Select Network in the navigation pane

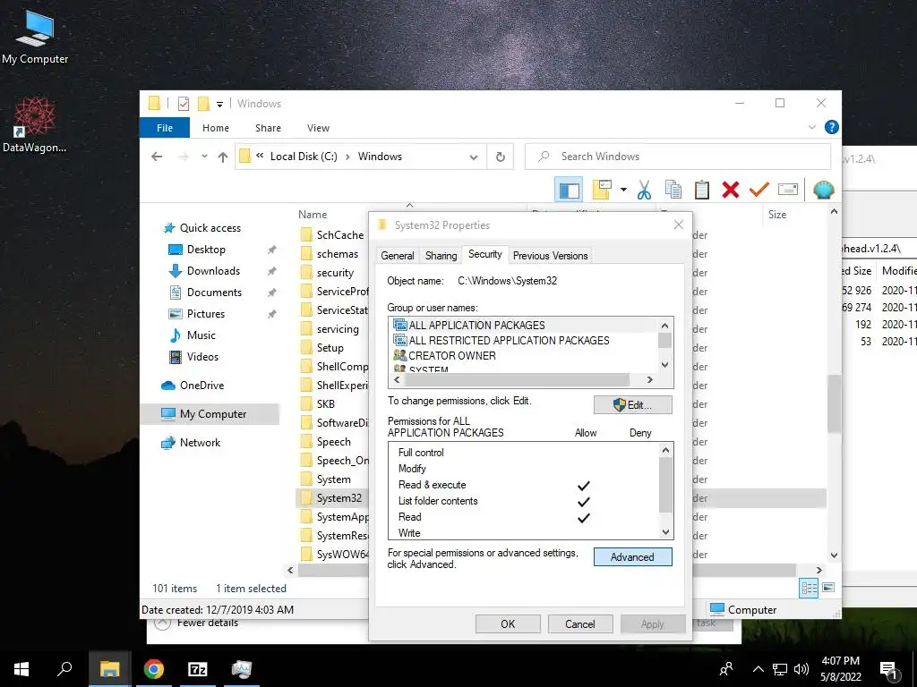(200, 443)
